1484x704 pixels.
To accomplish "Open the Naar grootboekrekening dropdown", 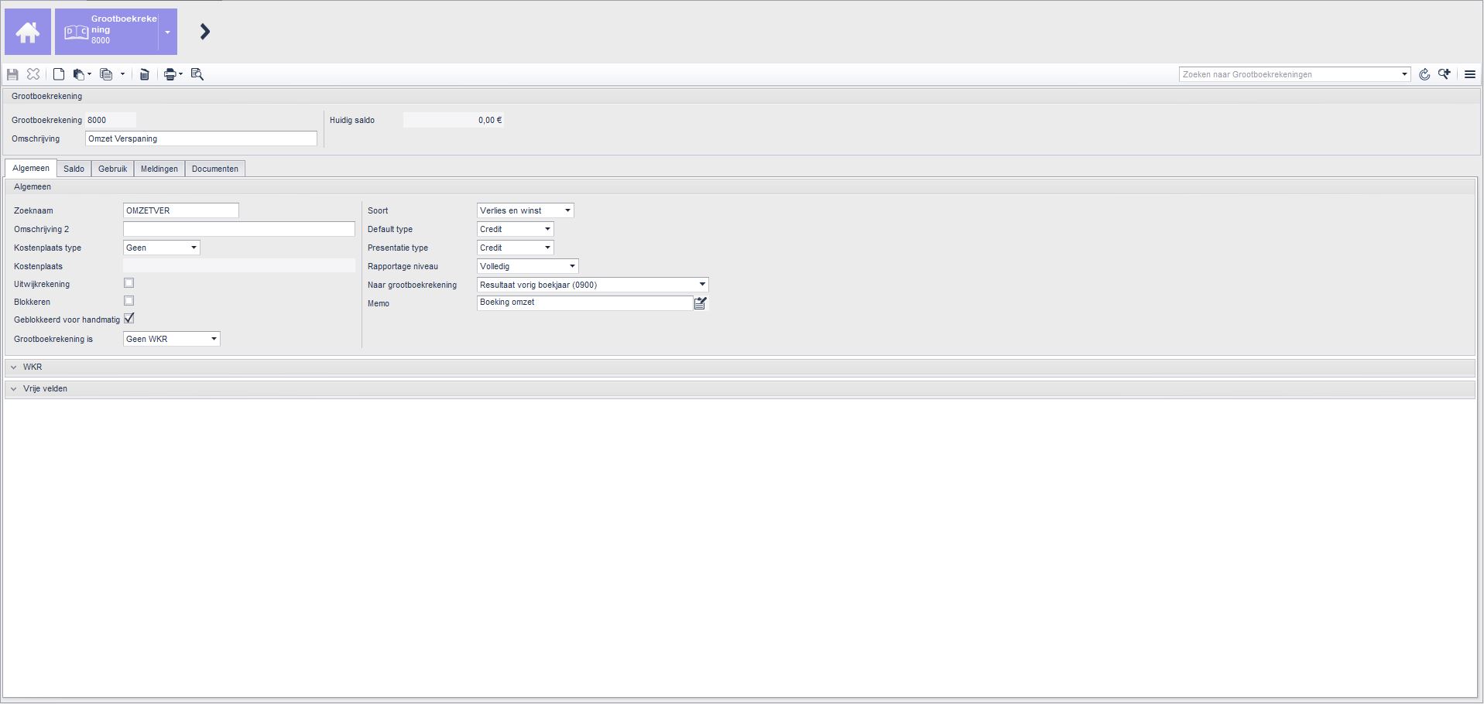I will click(593, 285).
